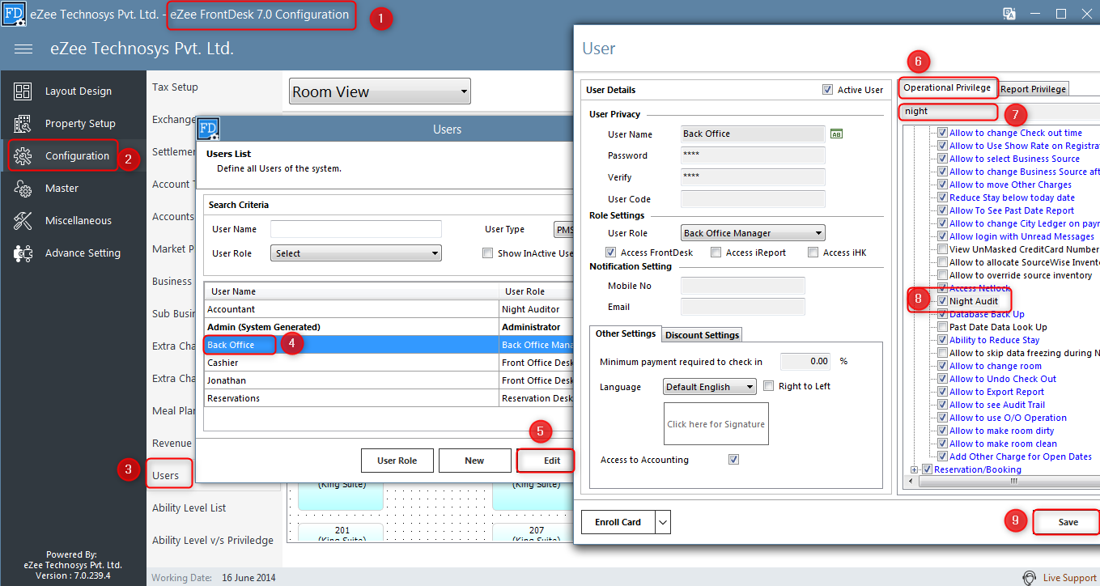Enable Show InActive User checkbox
Viewport: 1100px width, 586px height.
pos(487,253)
